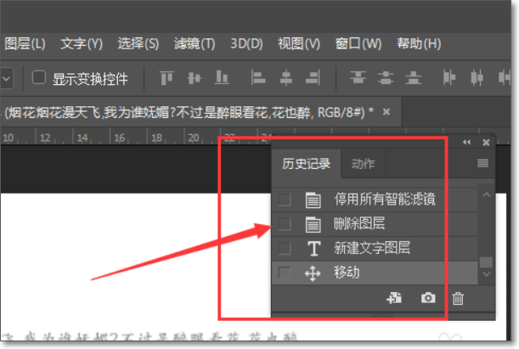Align horizontal centers icon
The height and width of the screenshot is (349, 519).
pos(286,78)
